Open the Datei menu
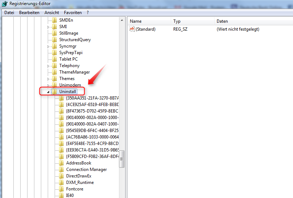 point(9,13)
